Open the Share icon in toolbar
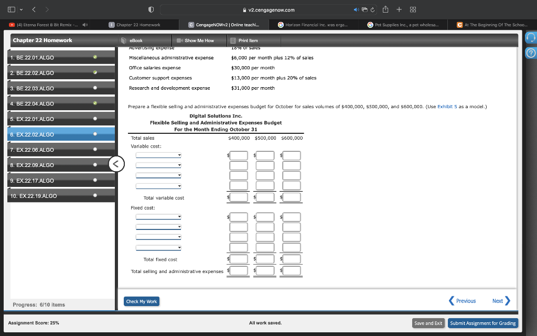 pyautogui.click(x=385, y=9)
